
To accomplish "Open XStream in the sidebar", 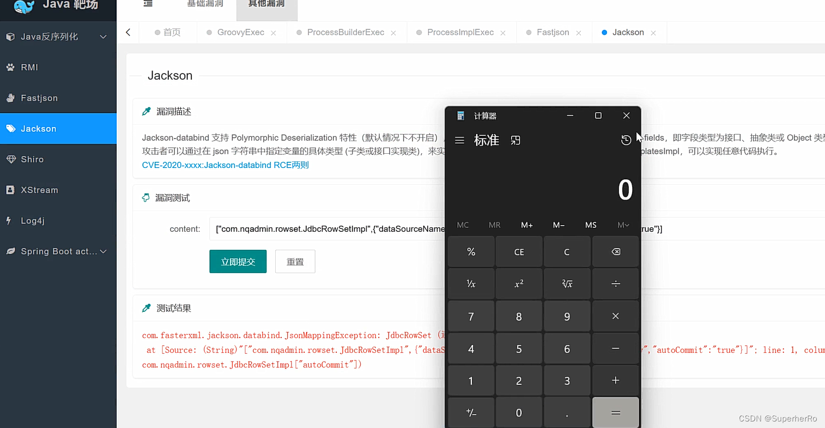I will point(58,190).
